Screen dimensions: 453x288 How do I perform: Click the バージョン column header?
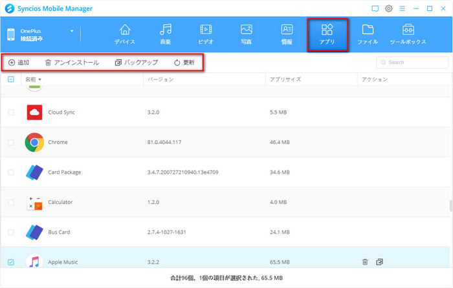[160, 79]
